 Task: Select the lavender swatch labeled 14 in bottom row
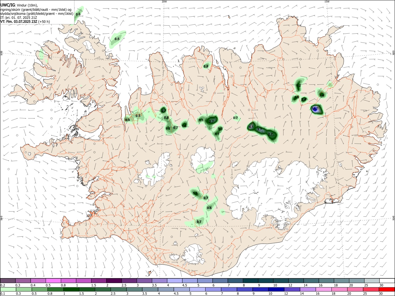[x=308, y=290]
